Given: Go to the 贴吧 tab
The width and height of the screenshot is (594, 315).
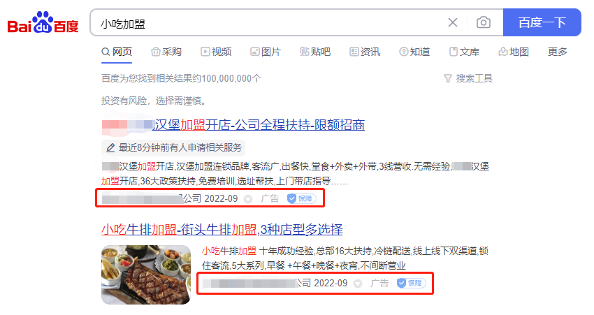Looking at the screenshot, I should point(315,52).
